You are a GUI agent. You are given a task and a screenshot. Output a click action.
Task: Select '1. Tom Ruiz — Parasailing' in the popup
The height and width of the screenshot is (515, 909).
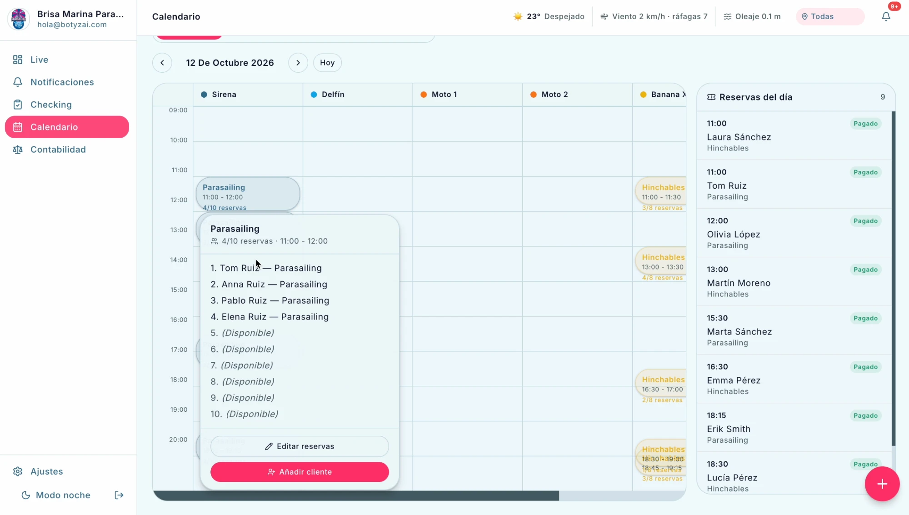pos(266,268)
